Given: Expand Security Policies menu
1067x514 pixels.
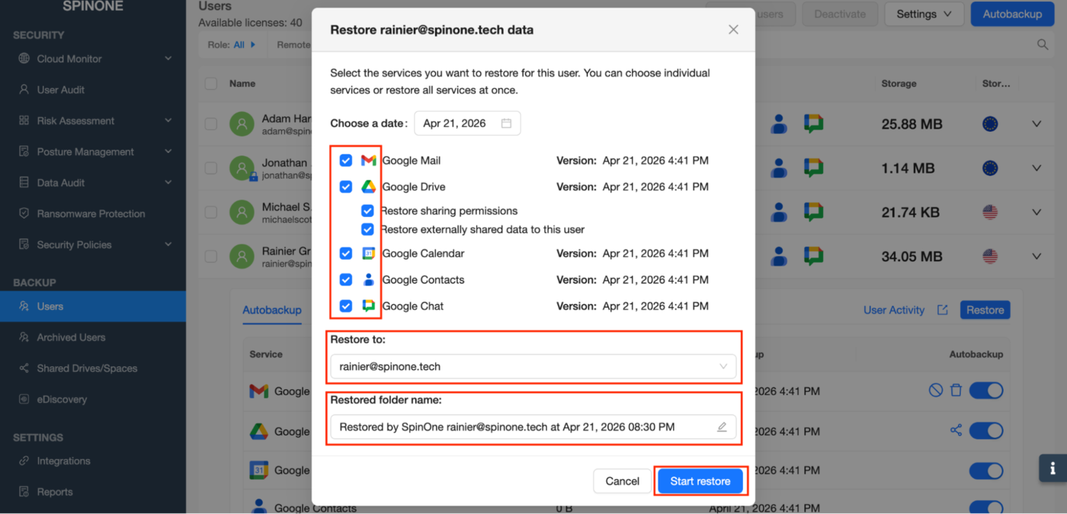Looking at the screenshot, I should pos(93,244).
